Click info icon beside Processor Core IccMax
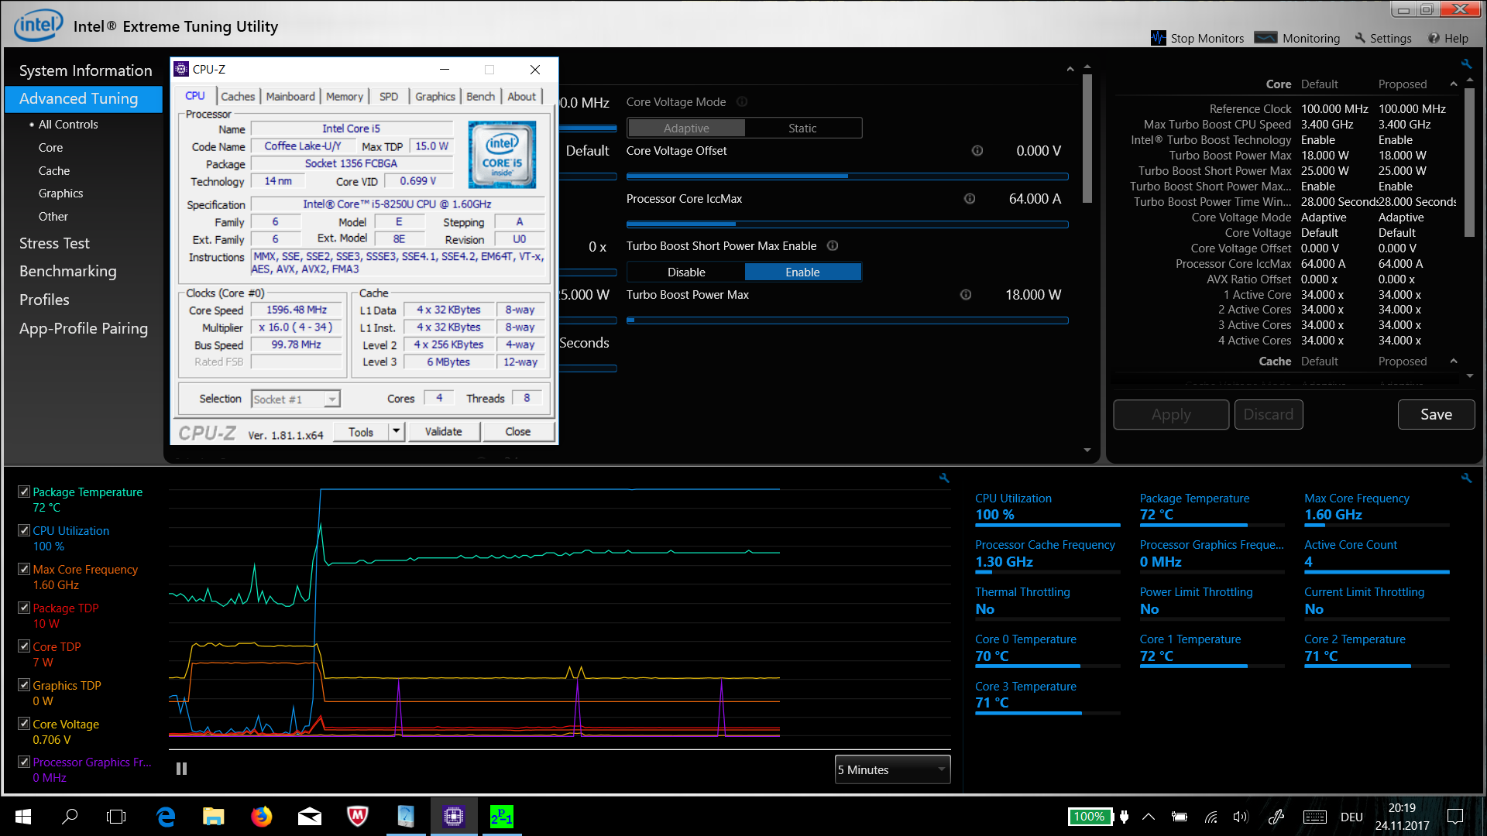Viewport: 1487px width, 836px height. (x=970, y=199)
